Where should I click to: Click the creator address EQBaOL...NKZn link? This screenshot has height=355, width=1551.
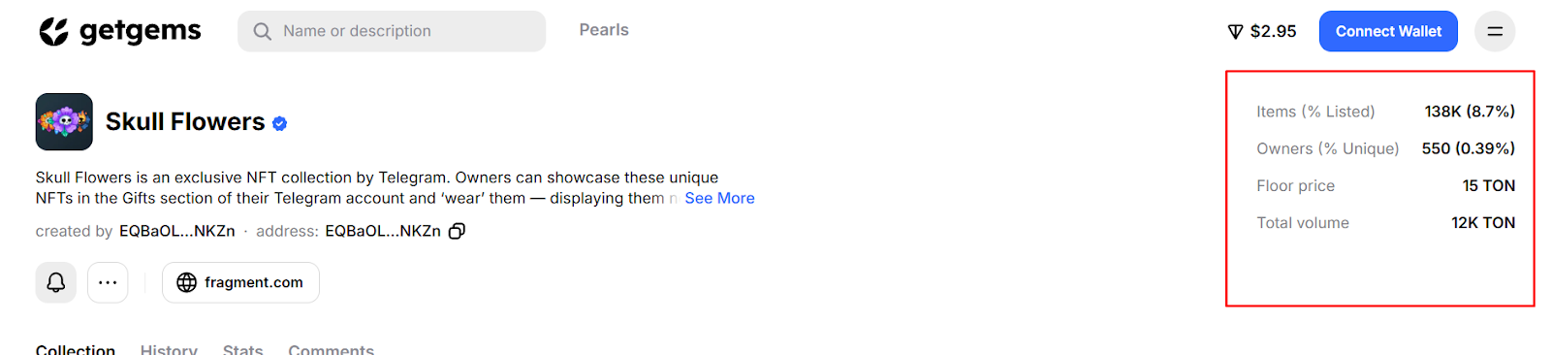pos(177,231)
